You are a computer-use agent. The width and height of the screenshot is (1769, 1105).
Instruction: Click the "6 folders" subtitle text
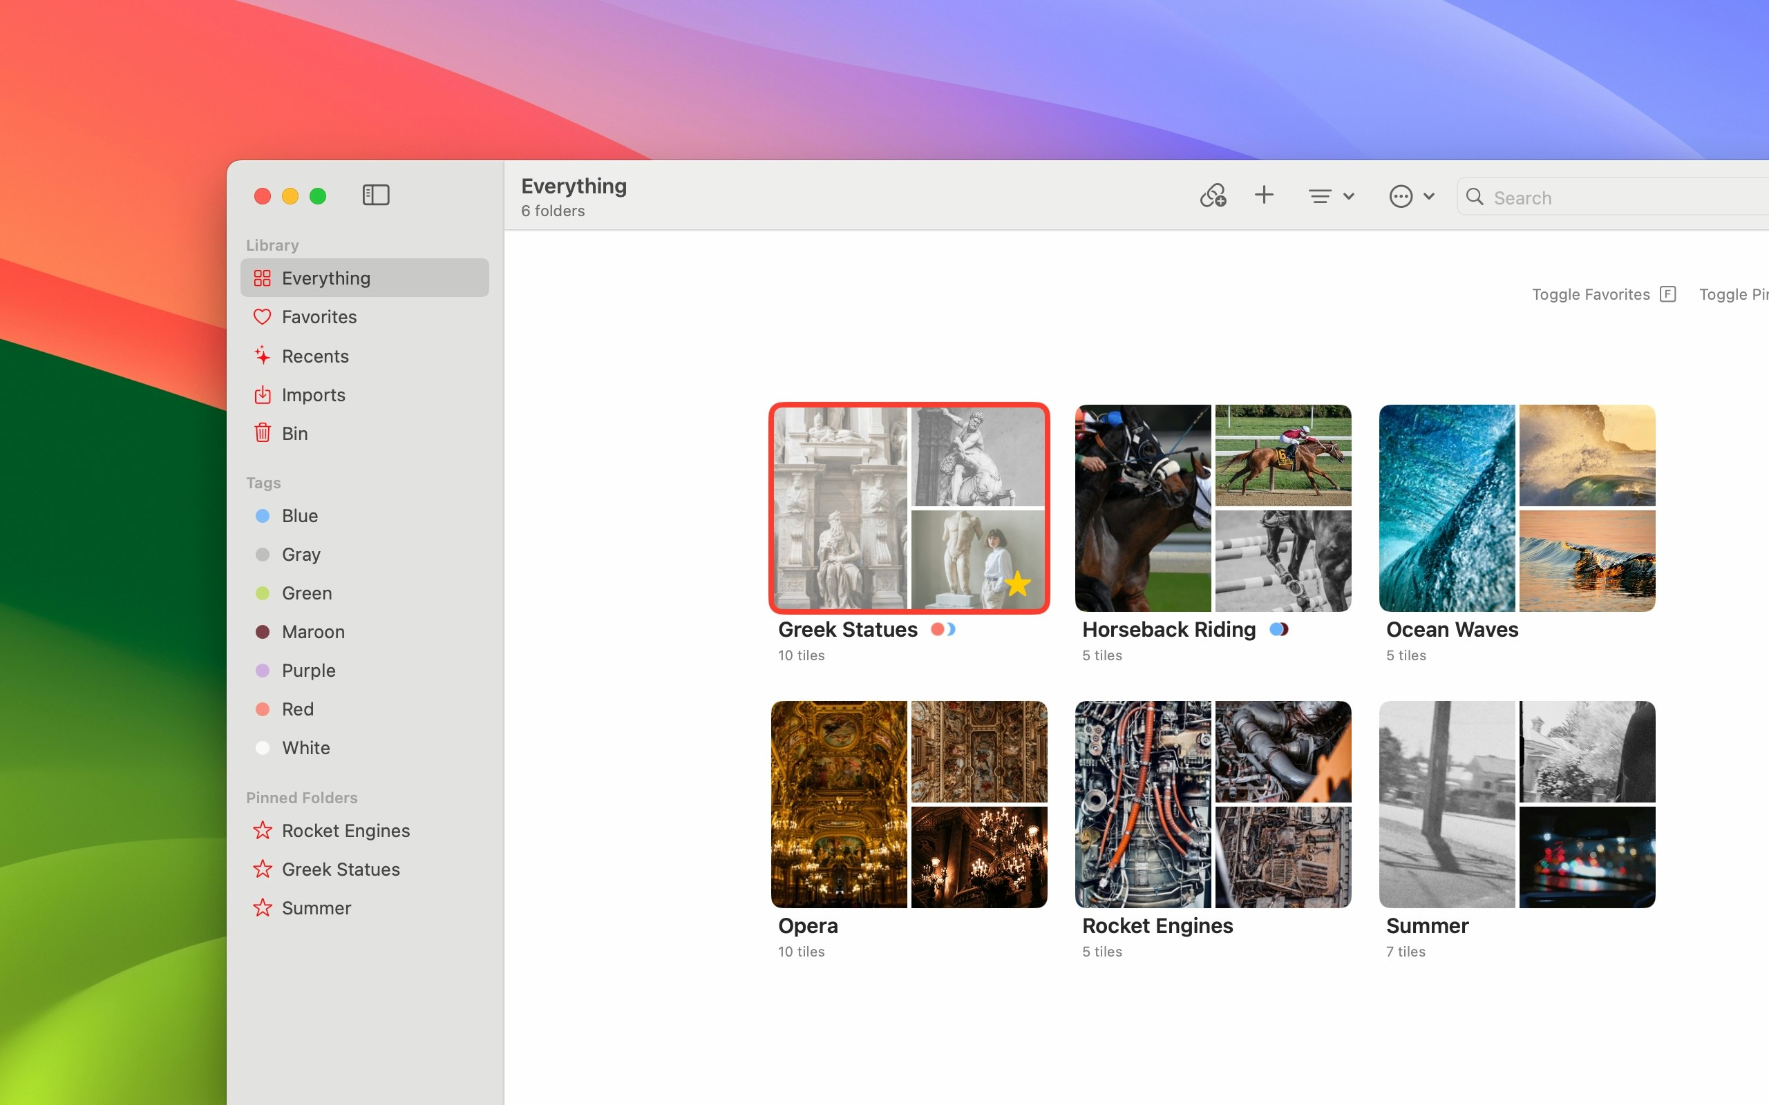(x=553, y=211)
